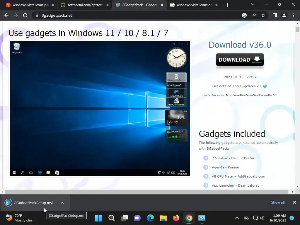Click the 2023-01-15 · 27MB text
Viewport: 300px width, 225px height.
(x=240, y=77)
